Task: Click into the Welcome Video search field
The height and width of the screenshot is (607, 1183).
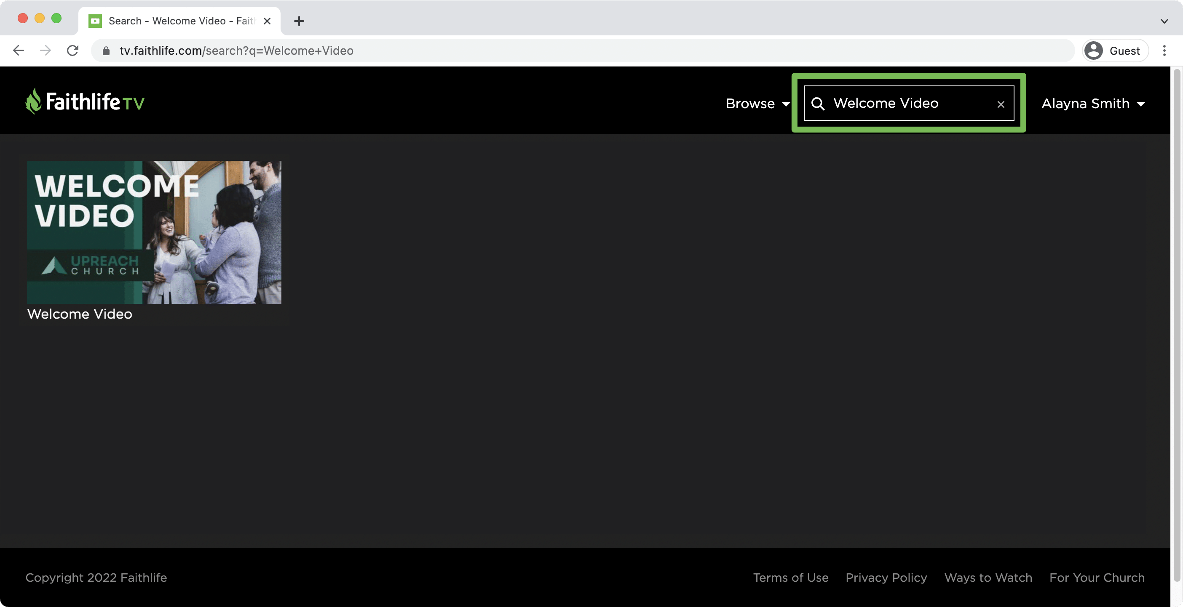Action: point(908,103)
